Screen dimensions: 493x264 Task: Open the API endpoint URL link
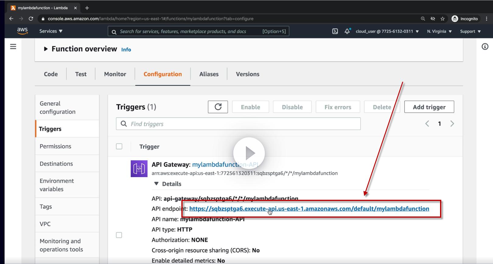click(x=309, y=209)
